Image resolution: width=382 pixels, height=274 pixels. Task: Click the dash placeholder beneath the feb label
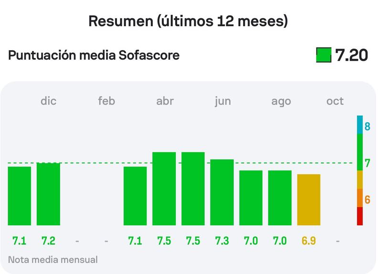[106, 242]
